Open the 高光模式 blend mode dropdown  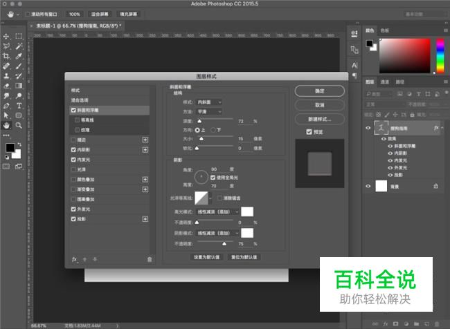tap(217, 211)
